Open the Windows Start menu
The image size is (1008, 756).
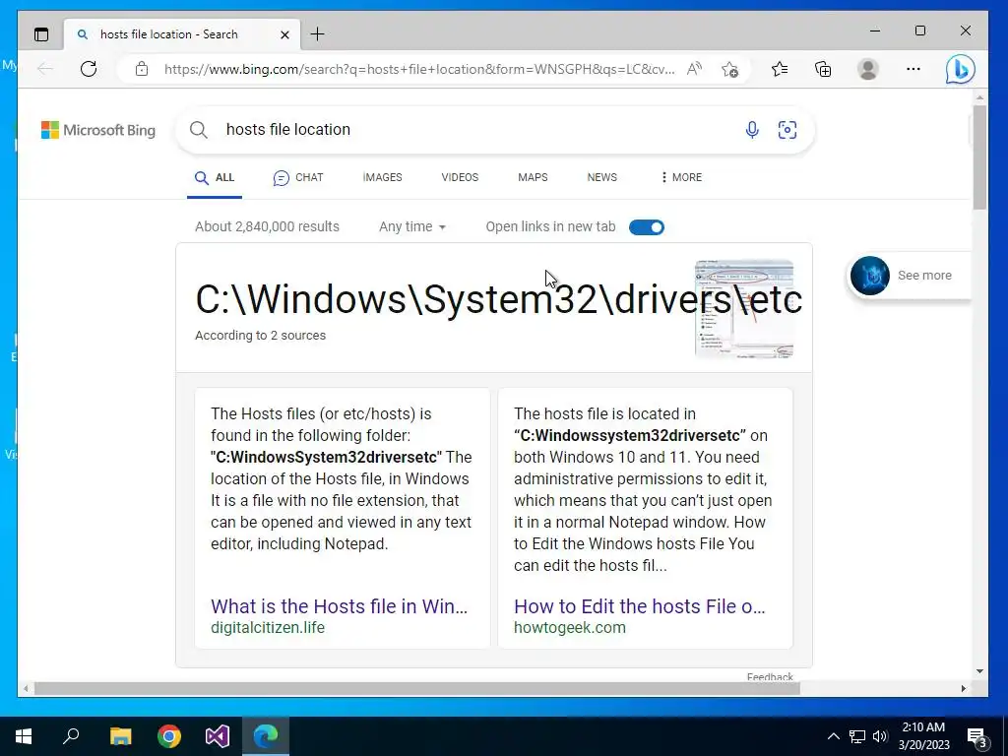pyautogui.click(x=24, y=736)
